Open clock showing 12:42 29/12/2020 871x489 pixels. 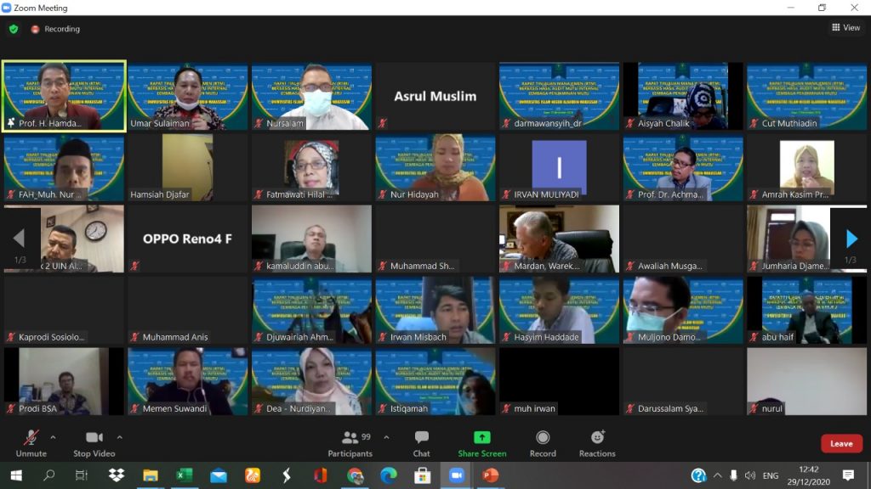click(x=808, y=475)
